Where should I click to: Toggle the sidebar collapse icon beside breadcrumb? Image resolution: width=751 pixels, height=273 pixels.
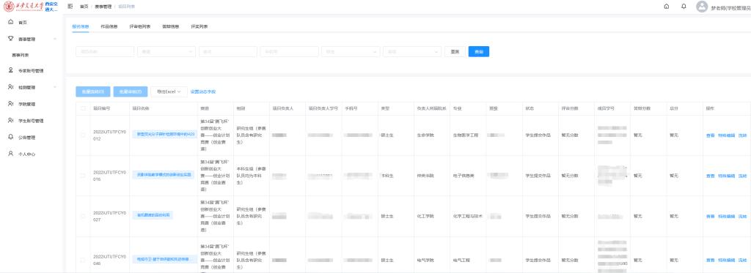pos(70,6)
